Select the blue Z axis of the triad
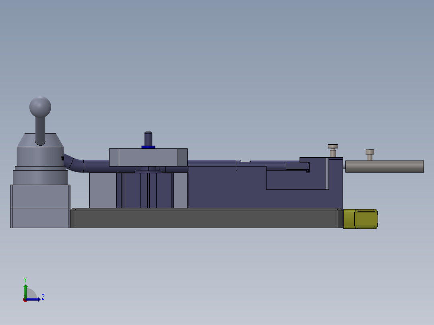This screenshot has height=325, width=434. pos(33,299)
